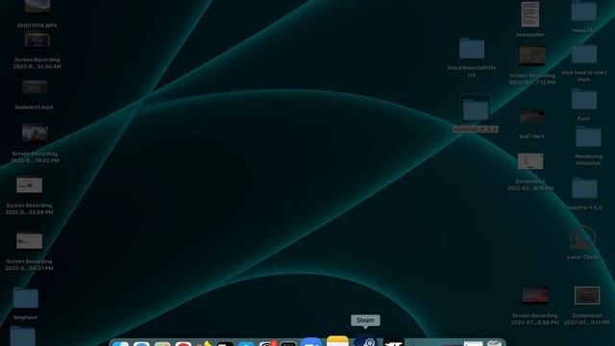Click the 'longhaus' folder name
This screenshot has width=615, height=346.
tap(25, 317)
